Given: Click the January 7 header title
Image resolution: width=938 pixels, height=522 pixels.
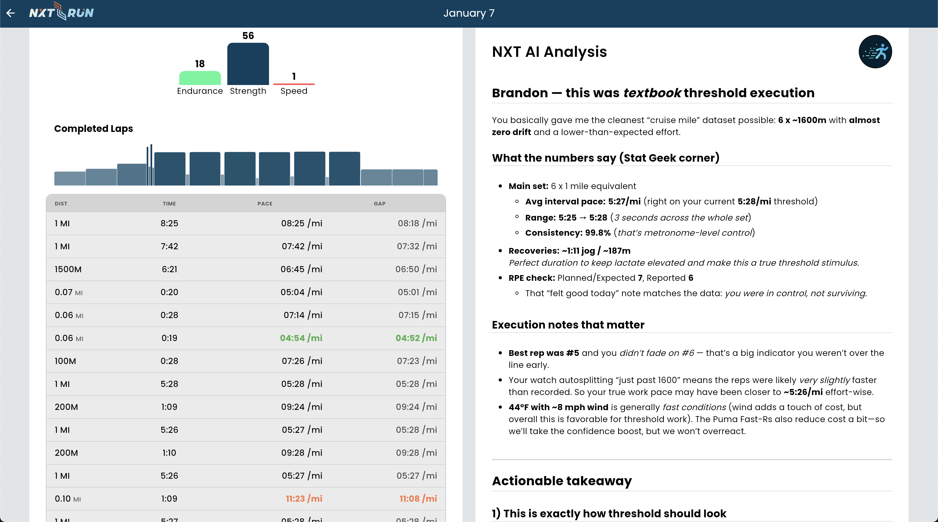Looking at the screenshot, I should [469, 13].
